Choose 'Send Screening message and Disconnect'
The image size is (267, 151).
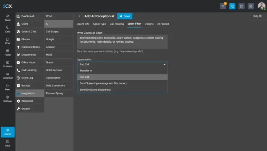[x=122, y=83]
